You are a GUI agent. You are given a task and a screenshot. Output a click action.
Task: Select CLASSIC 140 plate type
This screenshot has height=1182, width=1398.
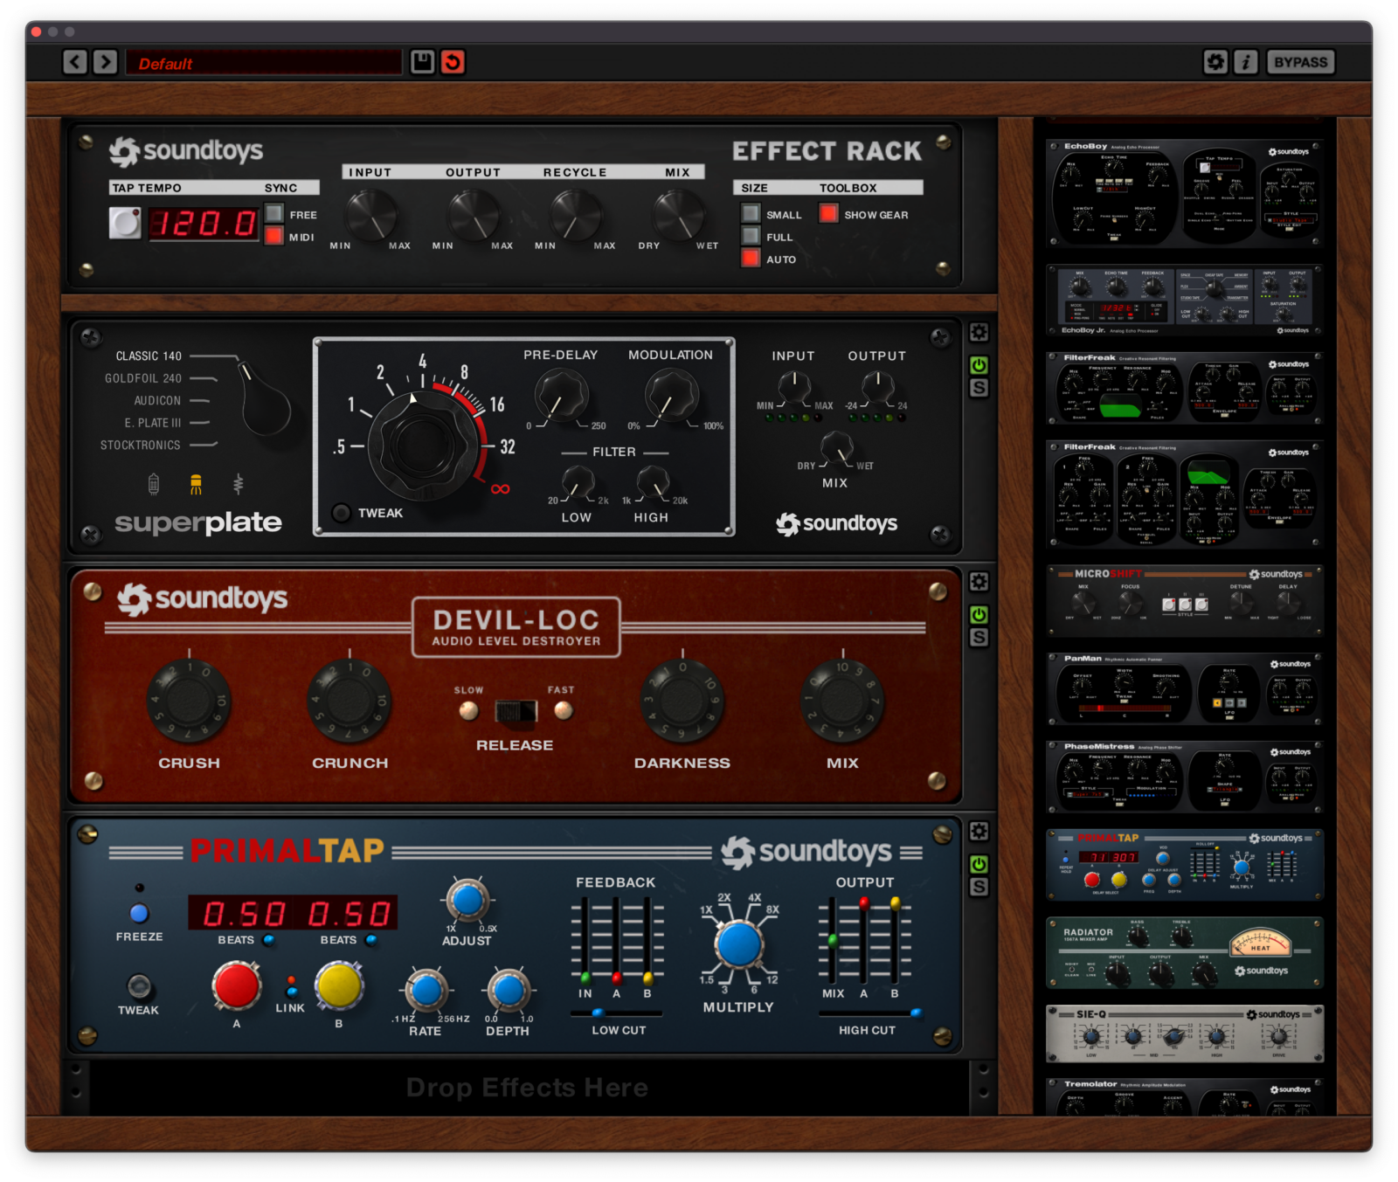click(x=149, y=356)
